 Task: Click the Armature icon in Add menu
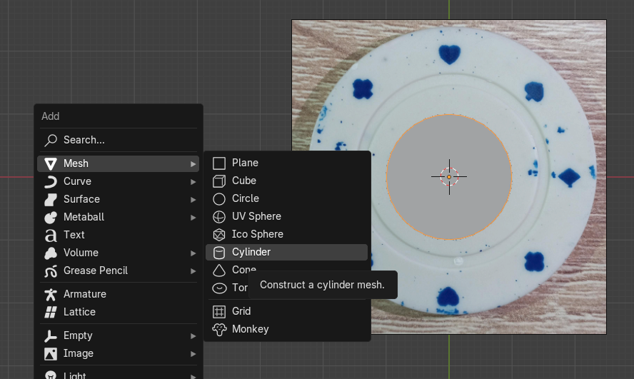(51, 294)
